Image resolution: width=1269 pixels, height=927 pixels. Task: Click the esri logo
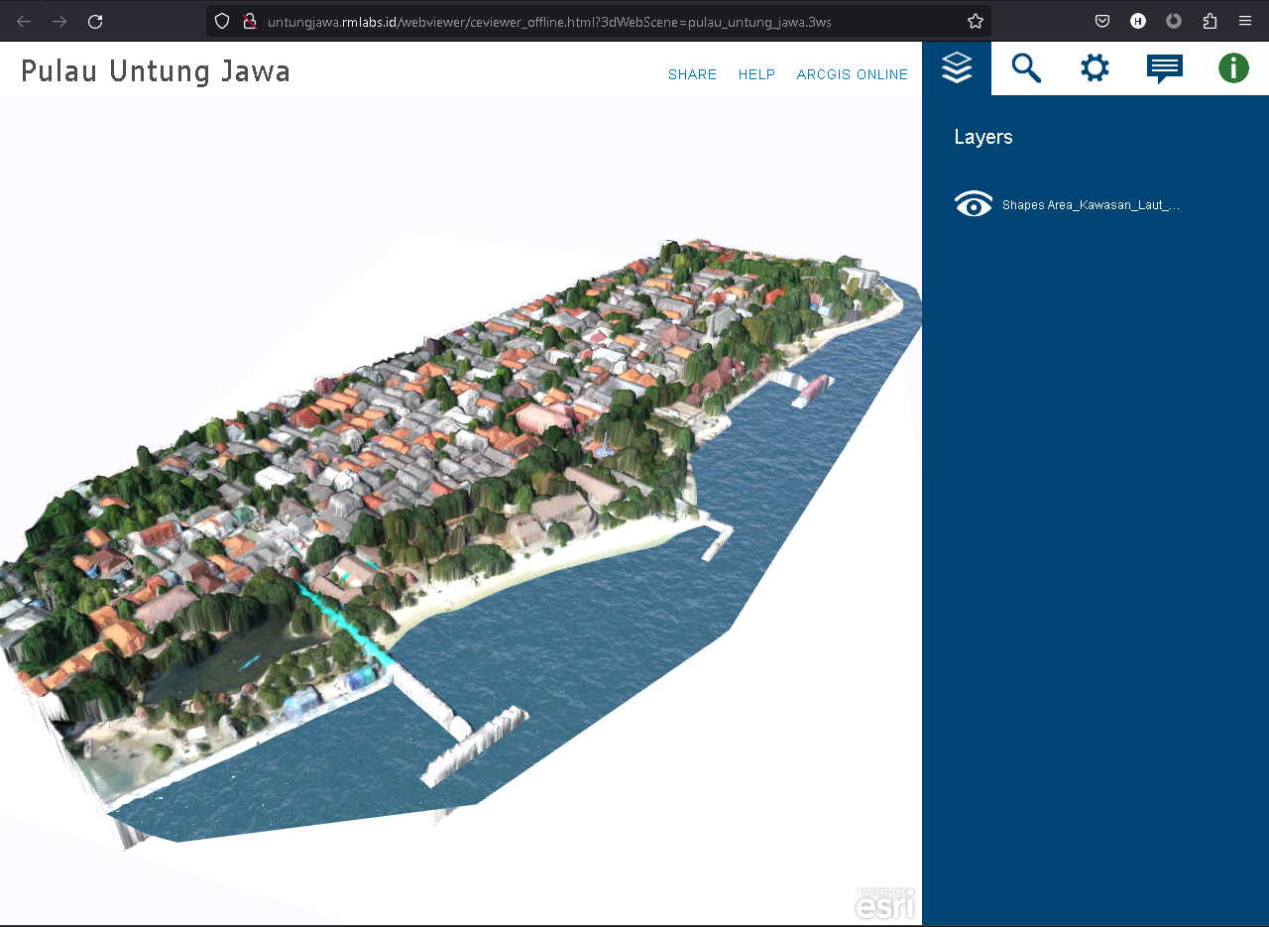(884, 903)
